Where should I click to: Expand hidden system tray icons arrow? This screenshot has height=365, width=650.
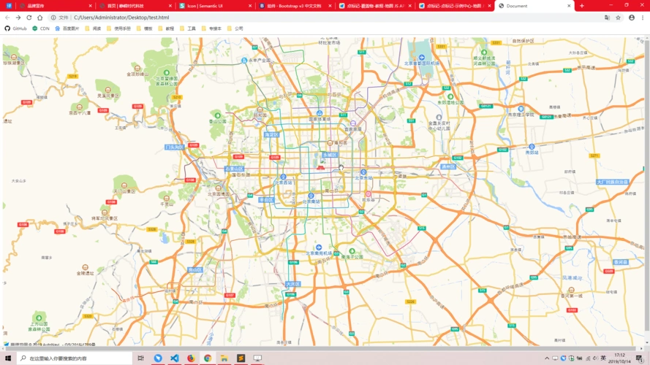click(546, 358)
